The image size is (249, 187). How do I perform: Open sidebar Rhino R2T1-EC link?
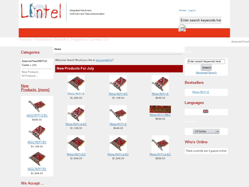(x=37, y=142)
